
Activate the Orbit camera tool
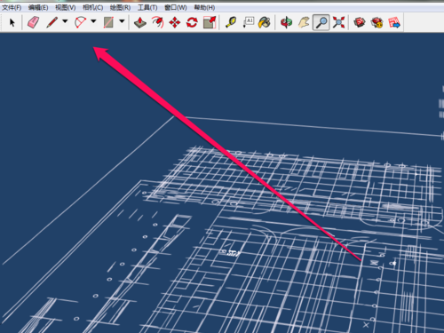286,22
